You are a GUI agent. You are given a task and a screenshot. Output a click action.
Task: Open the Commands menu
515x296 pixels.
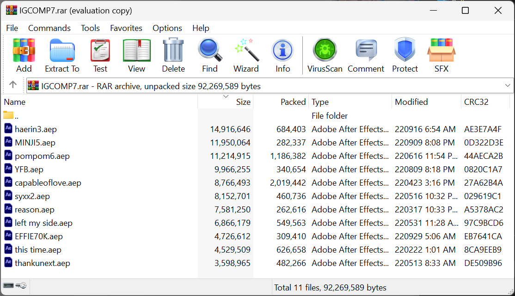pyautogui.click(x=49, y=28)
